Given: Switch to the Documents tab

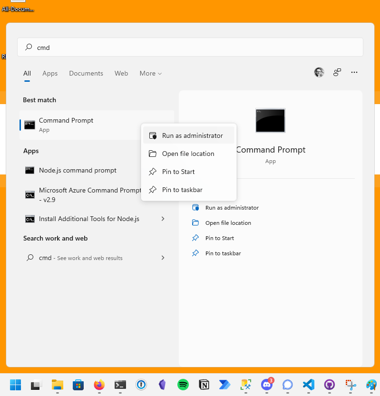Looking at the screenshot, I should pos(86,73).
